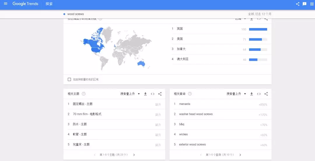This screenshot has width=315, height=161.
Task: Click the 英国 interest bar
Action: pos(258,29)
